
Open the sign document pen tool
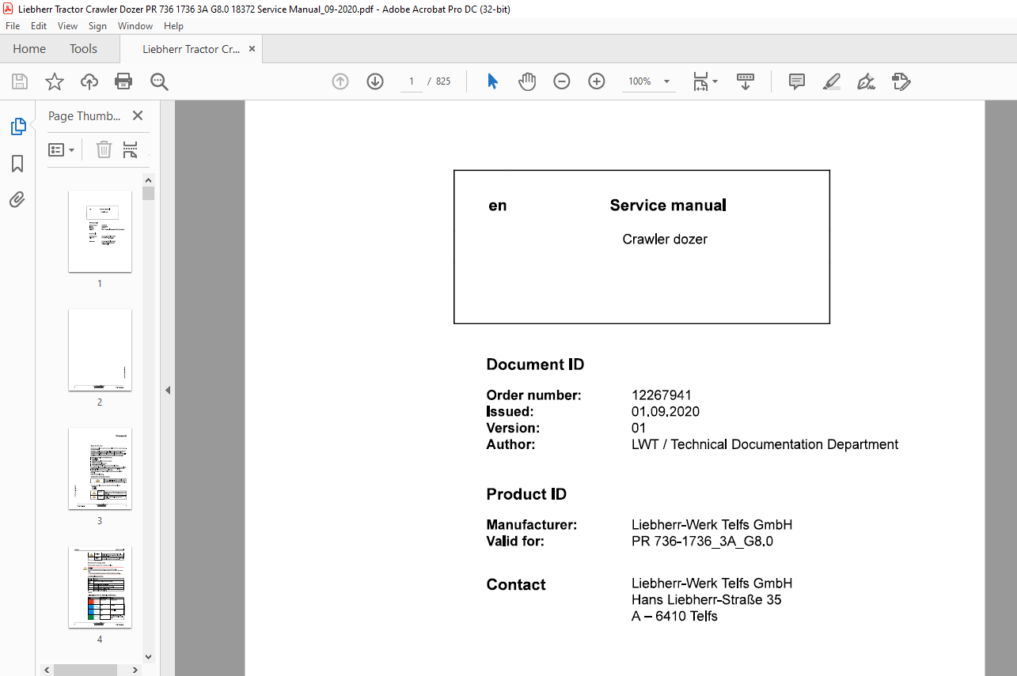867,81
